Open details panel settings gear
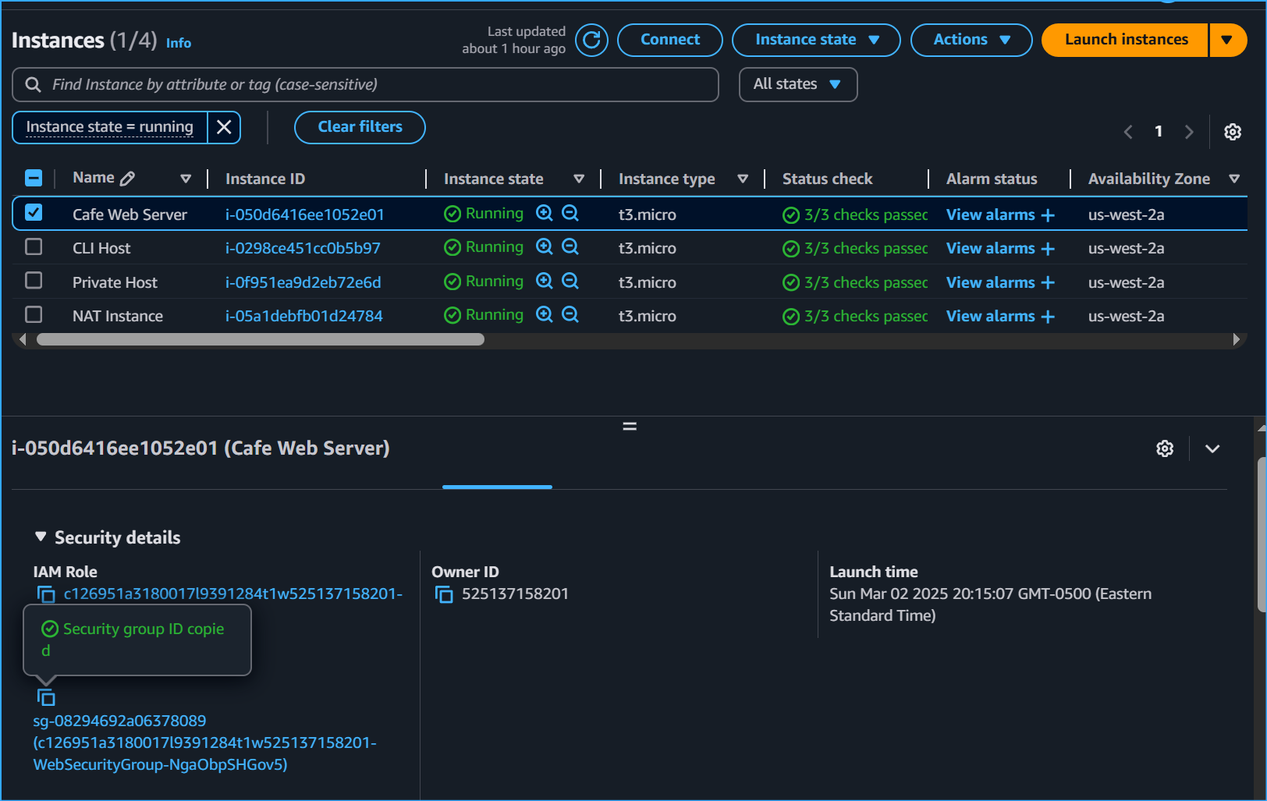Screen dimensions: 1267x801 click(1164, 448)
